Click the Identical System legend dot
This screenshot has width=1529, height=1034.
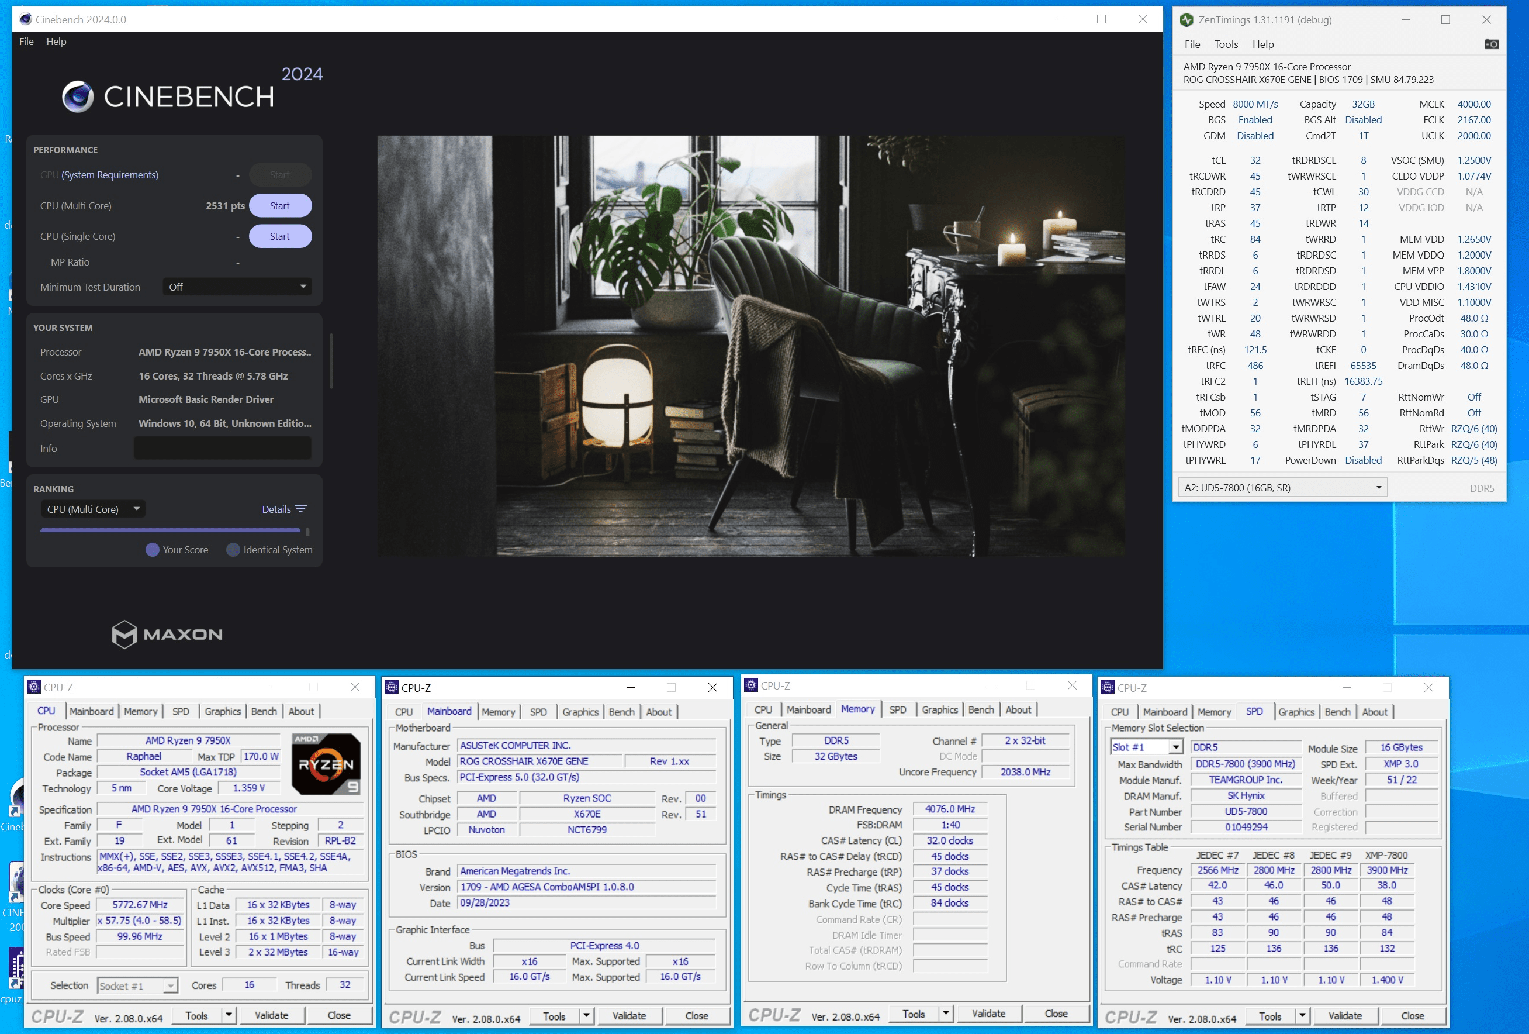click(x=233, y=550)
